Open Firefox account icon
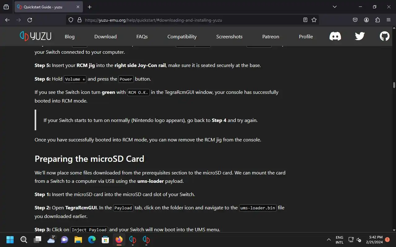 click(x=366, y=20)
